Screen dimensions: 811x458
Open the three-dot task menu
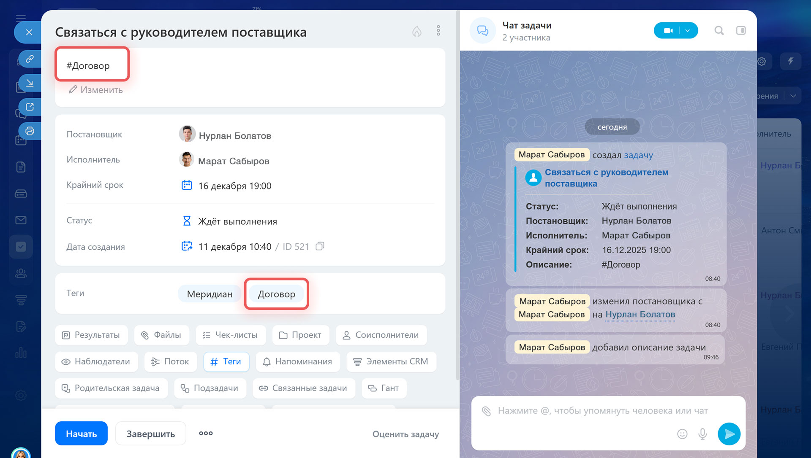[438, 30]
